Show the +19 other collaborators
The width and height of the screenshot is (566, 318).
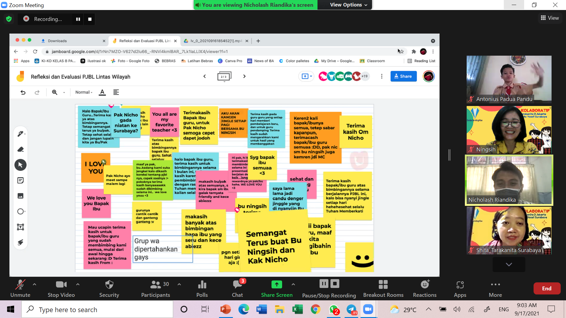coord(365,76)
